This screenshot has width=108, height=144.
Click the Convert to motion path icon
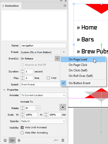pos(56,140)
